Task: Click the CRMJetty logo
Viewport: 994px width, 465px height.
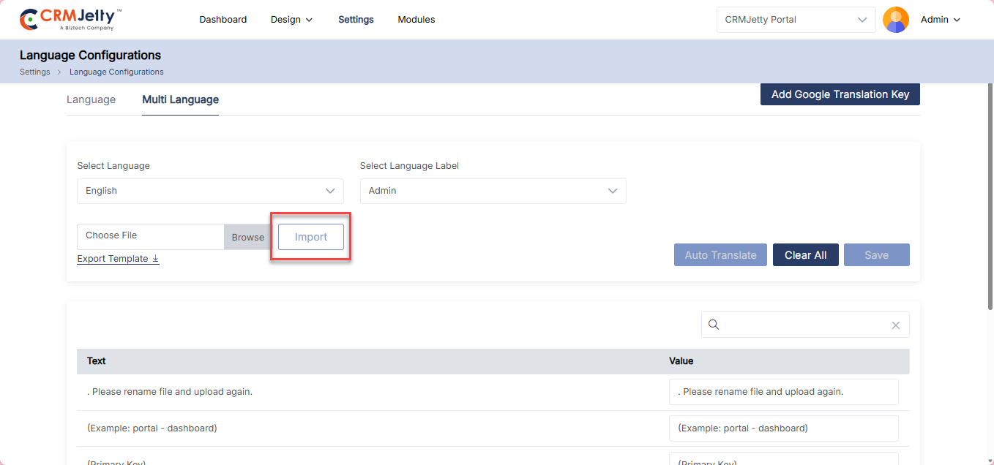Action: pos(70,20)
